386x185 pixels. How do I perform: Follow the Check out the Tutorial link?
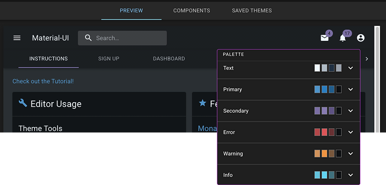(43, 81)
